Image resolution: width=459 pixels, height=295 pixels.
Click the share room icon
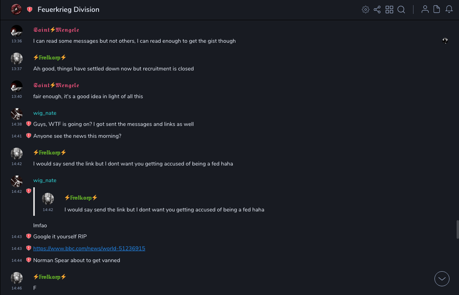pos(377,10)
